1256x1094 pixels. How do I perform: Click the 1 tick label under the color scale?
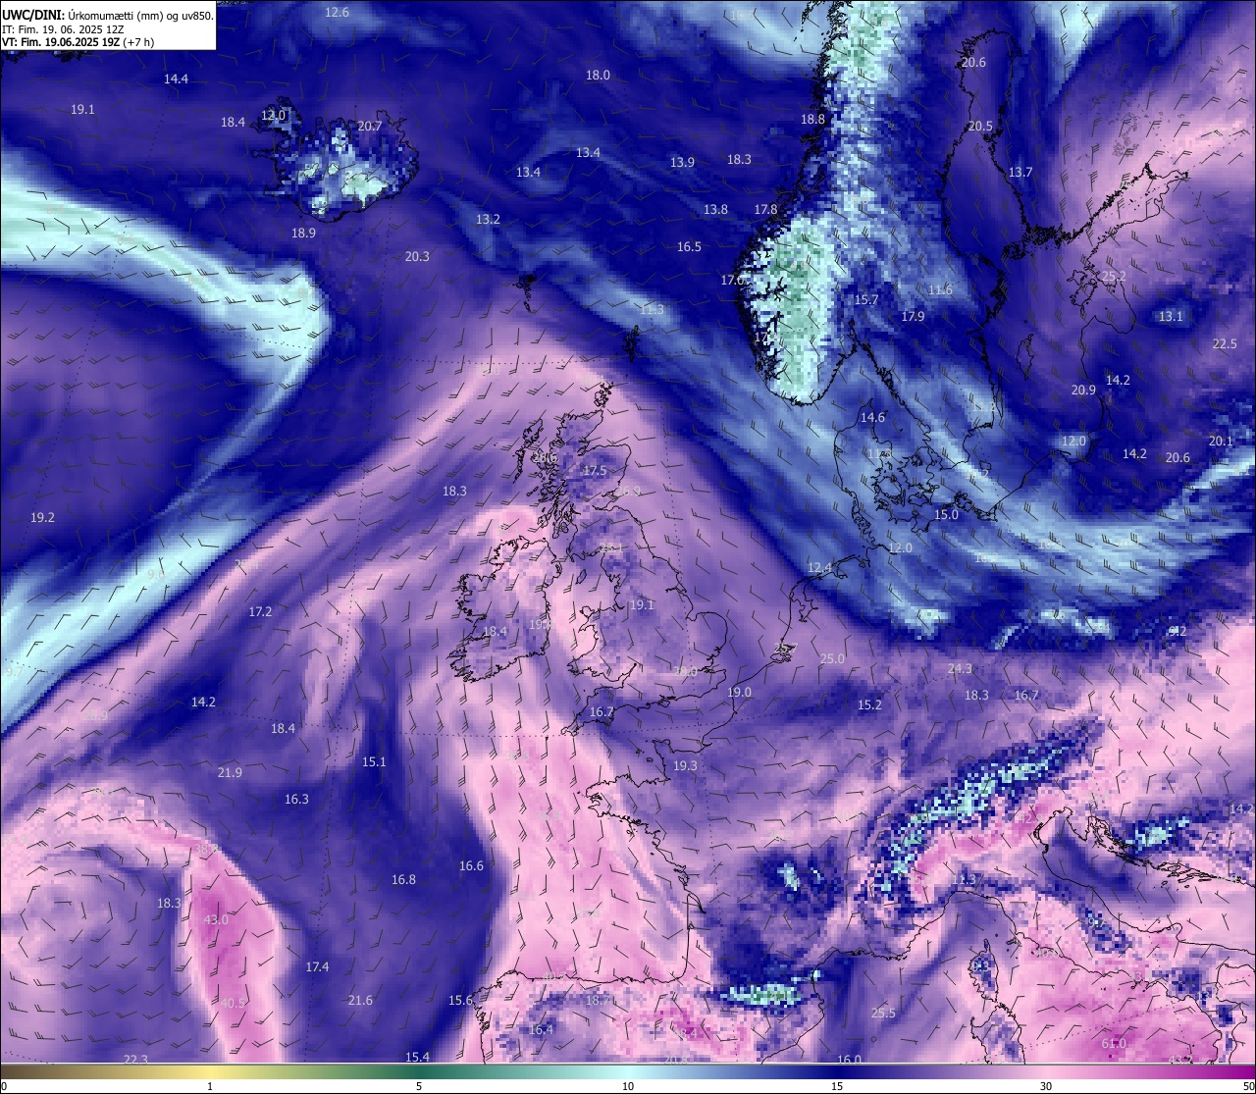(210, 1086)
